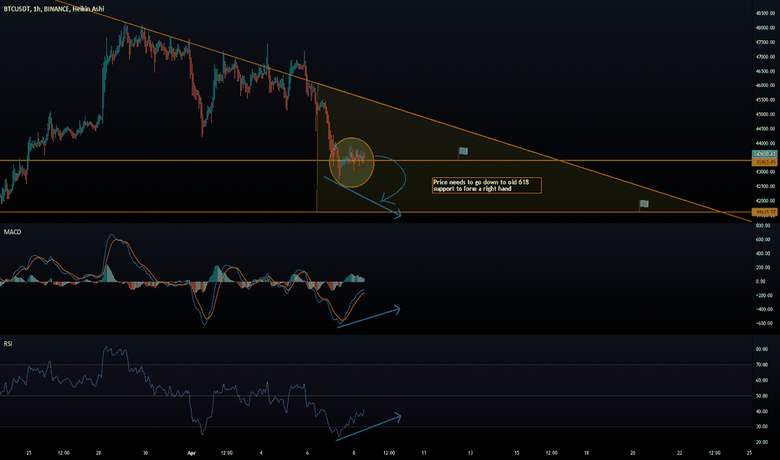The width and height of the screenshot is (780, 460).
Task: Click the 15 date label on time axis
Action: [x=516, y=453]
